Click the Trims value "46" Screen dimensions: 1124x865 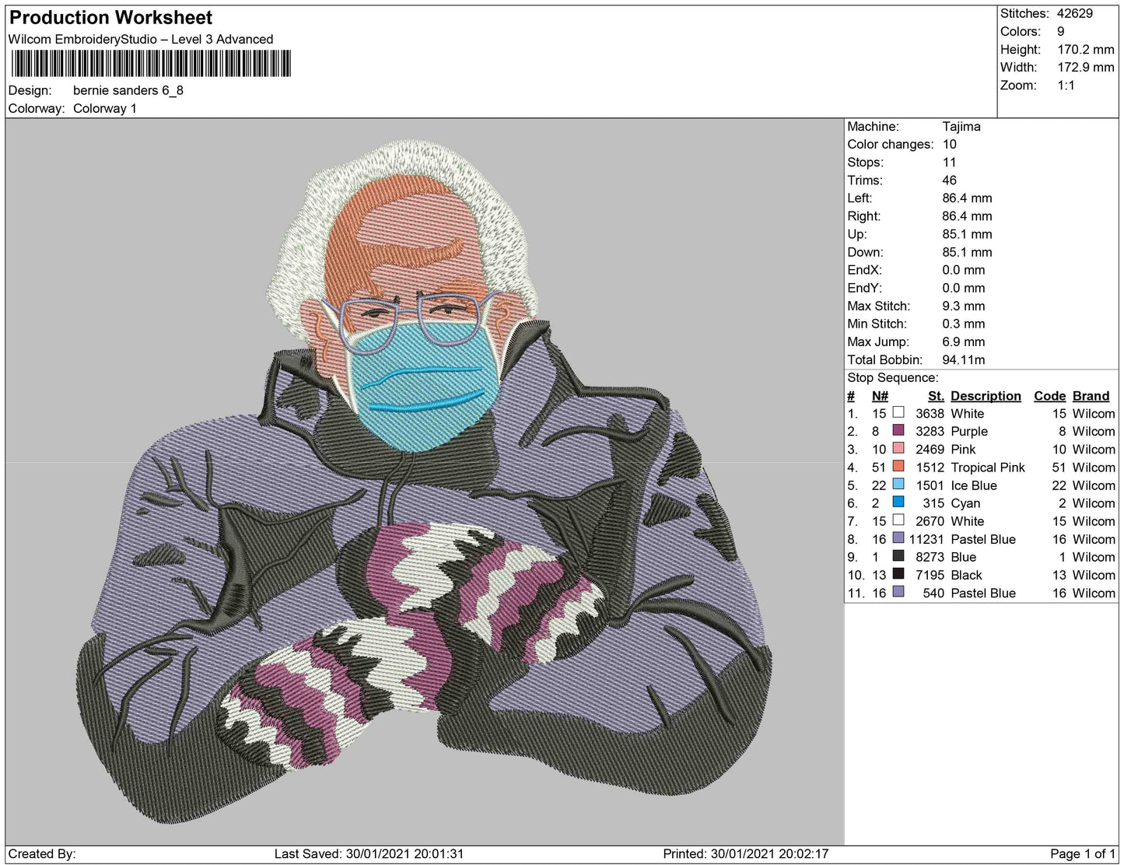[x=950, y=180]
